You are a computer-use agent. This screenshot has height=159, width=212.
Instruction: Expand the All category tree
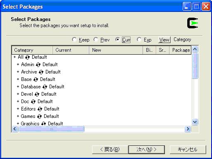pyautogui.click(x=14, y=57)
